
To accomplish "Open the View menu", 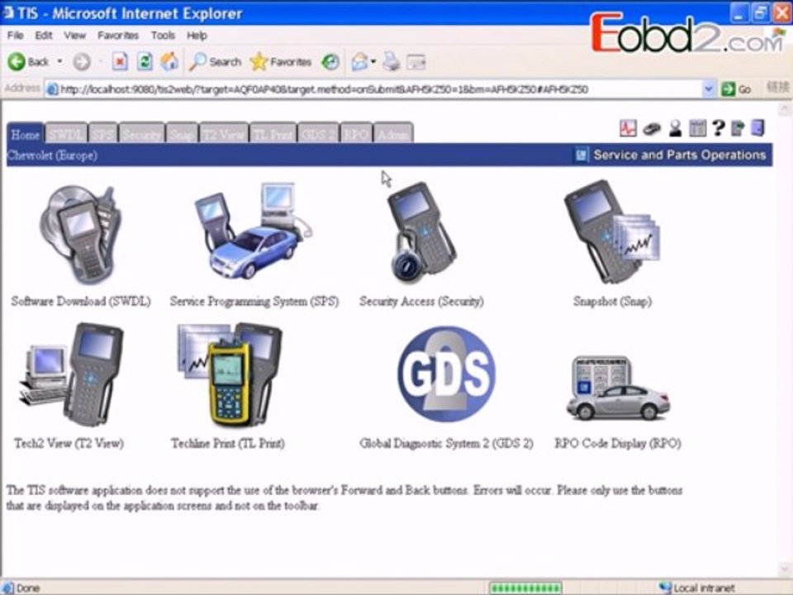I will point(75,36).
